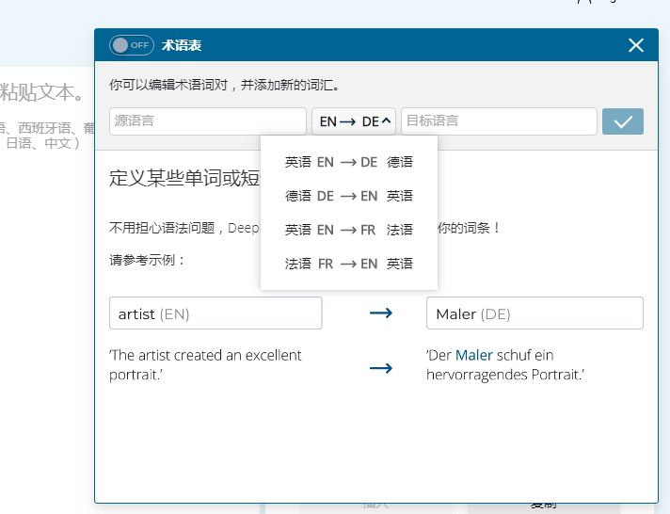Select 德语 DE → EN 英语 option
670x514 pixels.
[349, 196]
